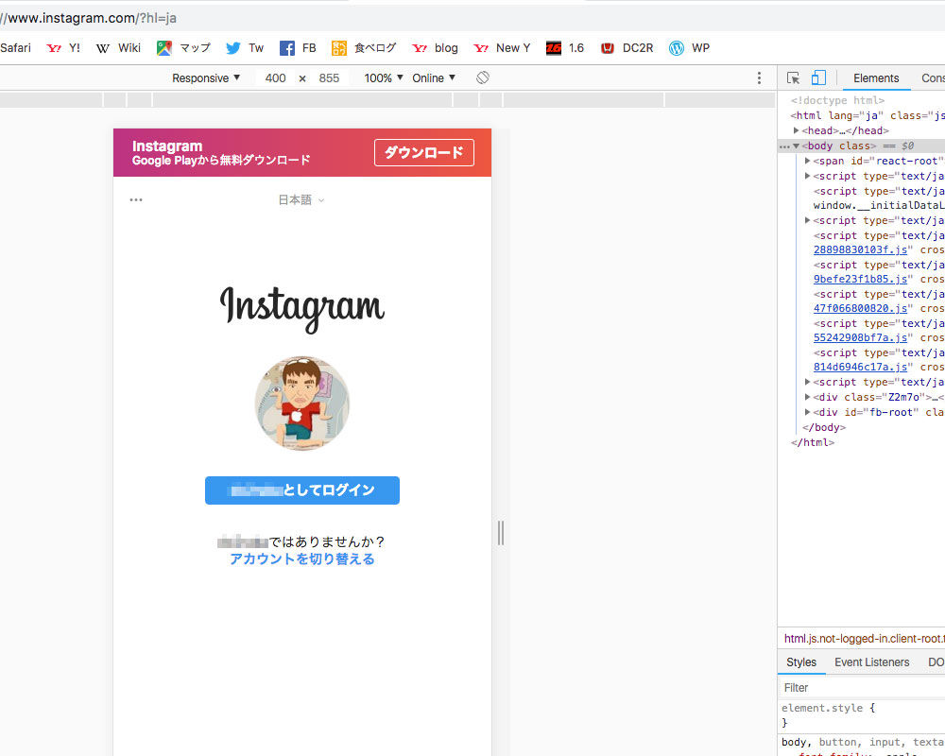Click the rotate device orientation icon
The height and width of the screenshot is (756, 945).
click(483, 77)
